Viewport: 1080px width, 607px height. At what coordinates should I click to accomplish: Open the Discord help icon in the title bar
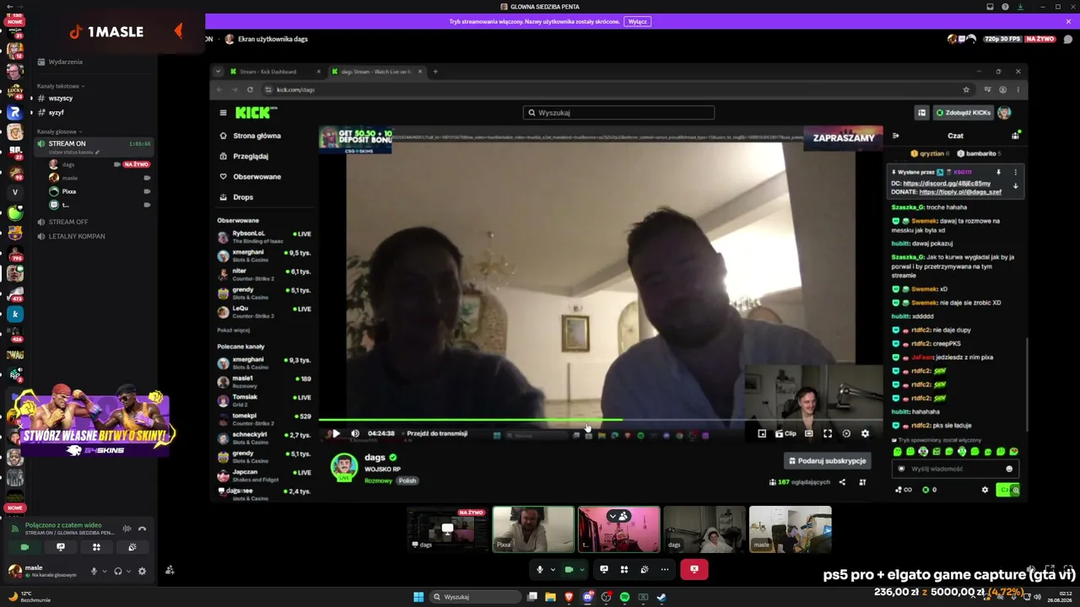pos(1006,7)
